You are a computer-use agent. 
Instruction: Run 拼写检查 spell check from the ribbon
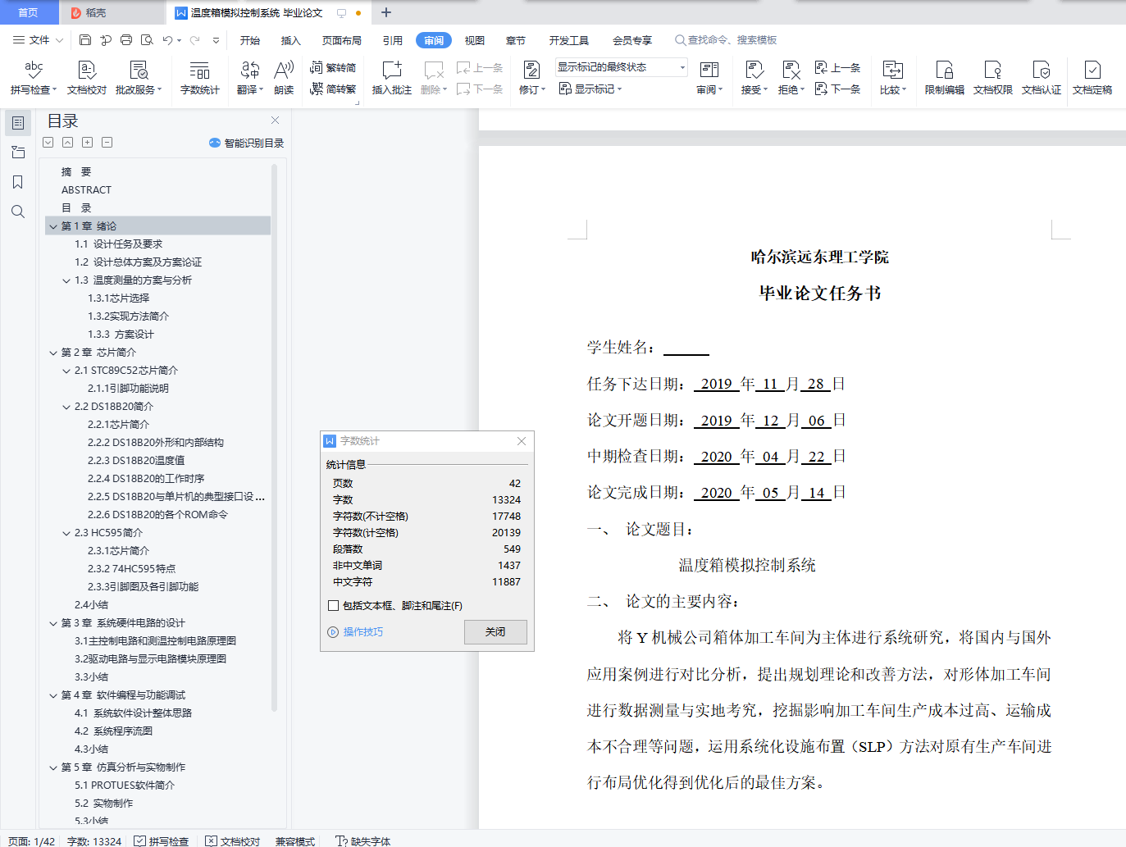point(34,78)
